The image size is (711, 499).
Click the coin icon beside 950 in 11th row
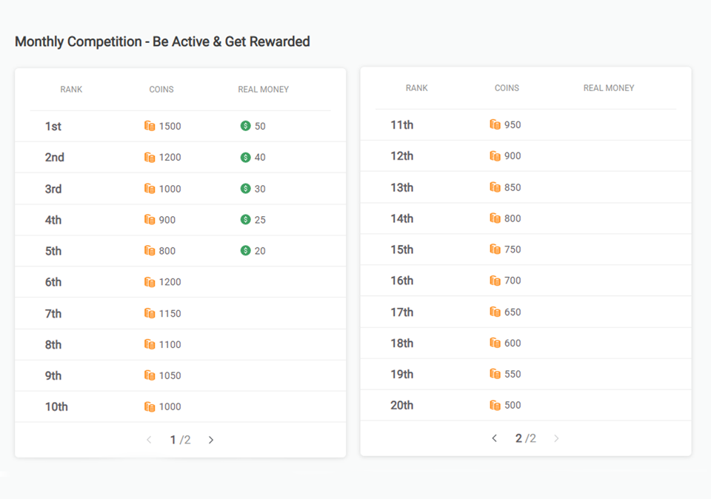(495, 125)
